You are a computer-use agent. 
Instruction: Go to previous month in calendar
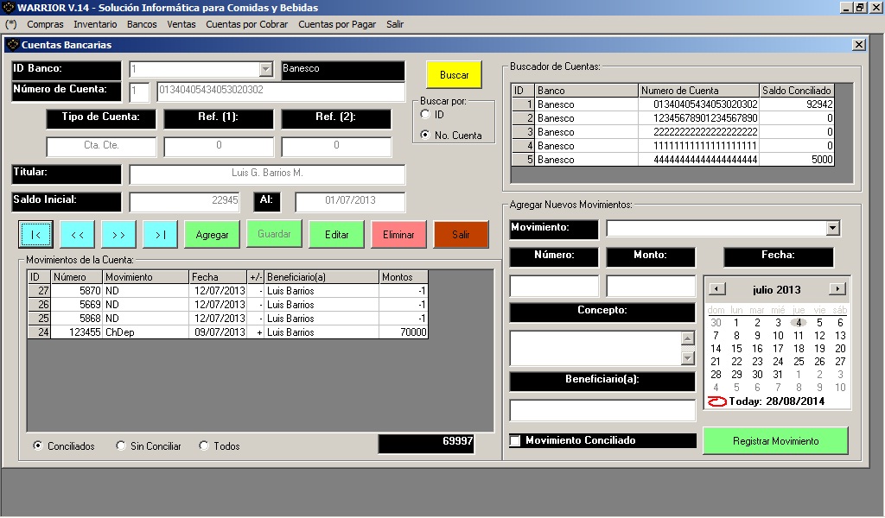[716, 289]
